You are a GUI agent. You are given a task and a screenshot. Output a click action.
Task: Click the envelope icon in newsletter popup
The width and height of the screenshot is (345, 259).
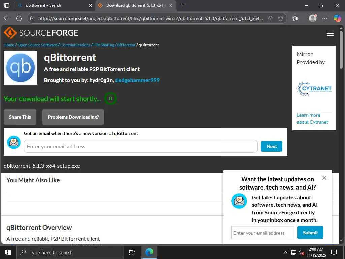coord(239,201)
